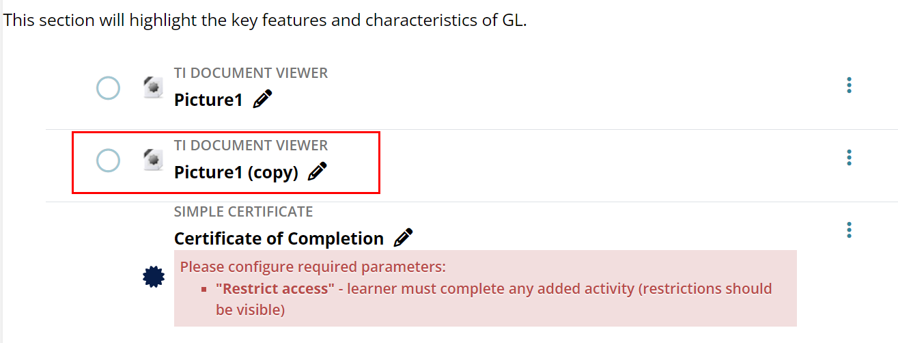898x343 pixels.
Task: Click the pencil icon next to Picture1
Action: 262,99
